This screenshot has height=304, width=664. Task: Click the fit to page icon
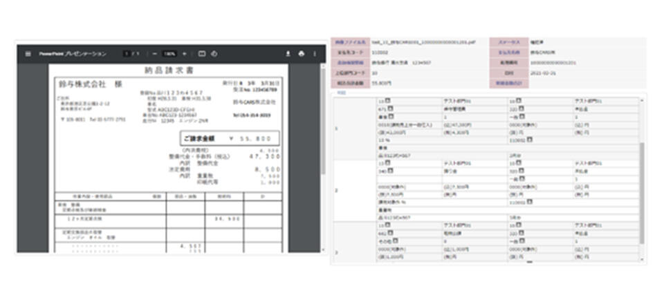pyautogui.click(x=202, y=53)
